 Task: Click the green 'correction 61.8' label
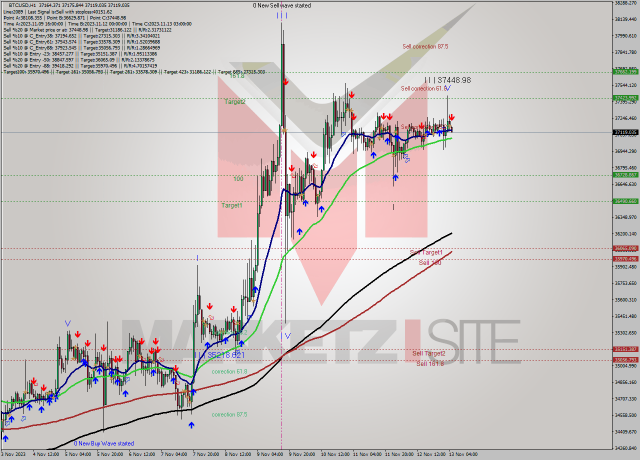tap(229, 371)
